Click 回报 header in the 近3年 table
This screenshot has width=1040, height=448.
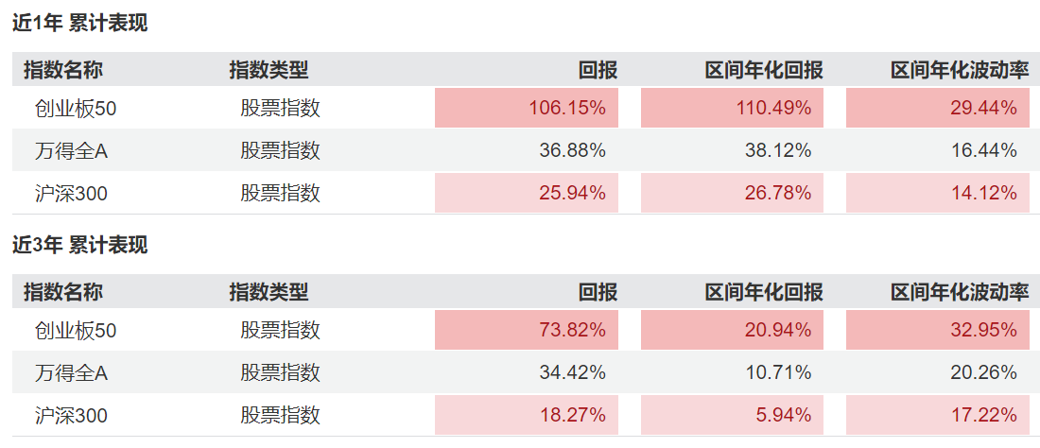pyautogui.click(x=598, y=292)
